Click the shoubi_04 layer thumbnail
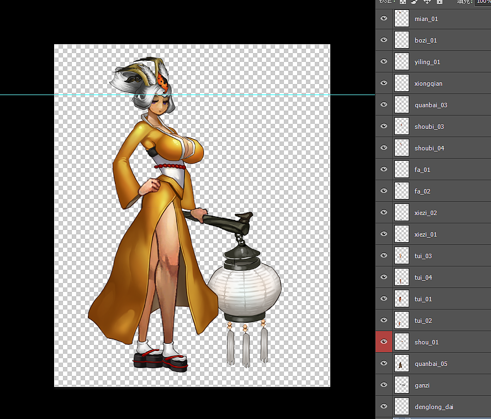The height and width of the screenshot is (419, 491). click(x=402, y=148)
